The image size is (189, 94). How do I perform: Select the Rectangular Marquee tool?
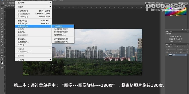(x=2, y=11)
